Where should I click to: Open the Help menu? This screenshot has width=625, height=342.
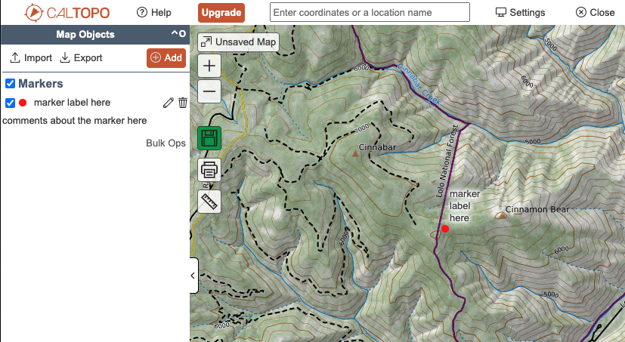153,12
